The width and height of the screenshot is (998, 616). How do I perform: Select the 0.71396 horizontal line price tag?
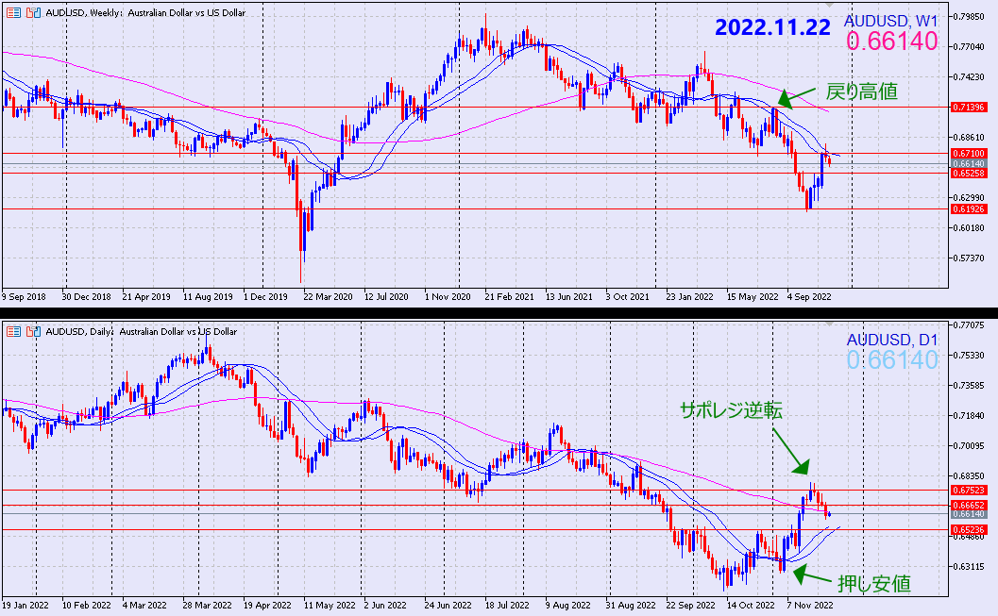[x=968, y=107]
